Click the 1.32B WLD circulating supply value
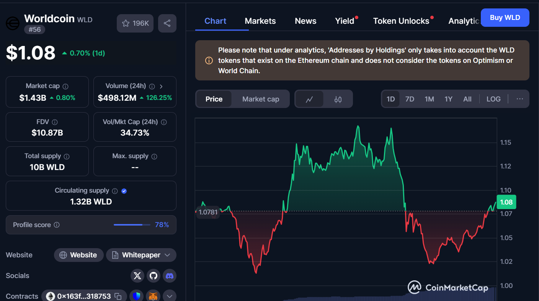The width and height of the screenshot is (539, 301). 91,202
